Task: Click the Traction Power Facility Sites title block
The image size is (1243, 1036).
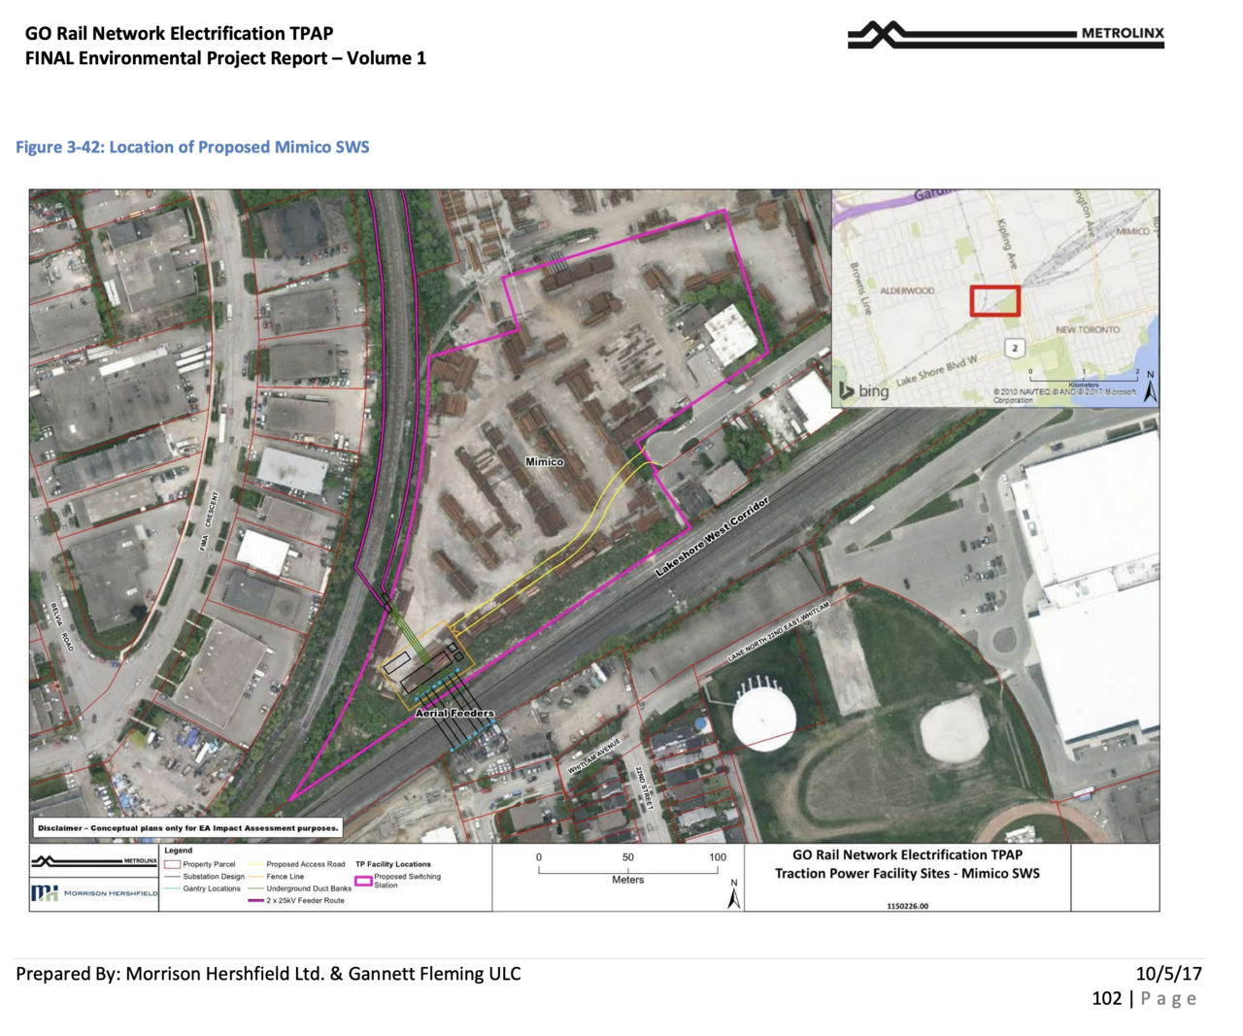Action: tap(907, 864)
